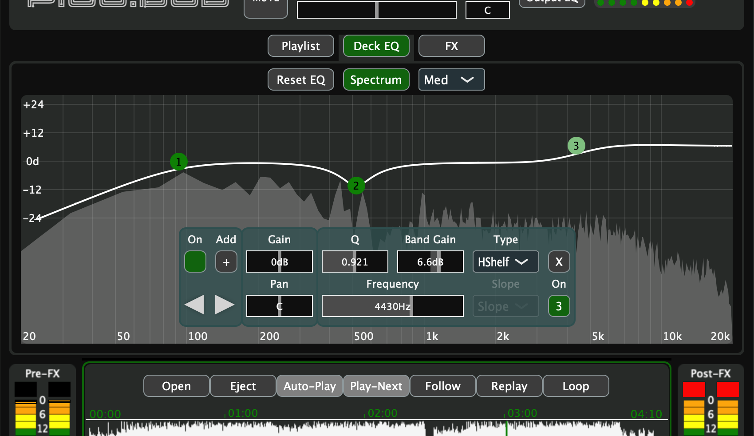Open the disabled Slope dropdown
754x436 pixels.
click(506, 306)
